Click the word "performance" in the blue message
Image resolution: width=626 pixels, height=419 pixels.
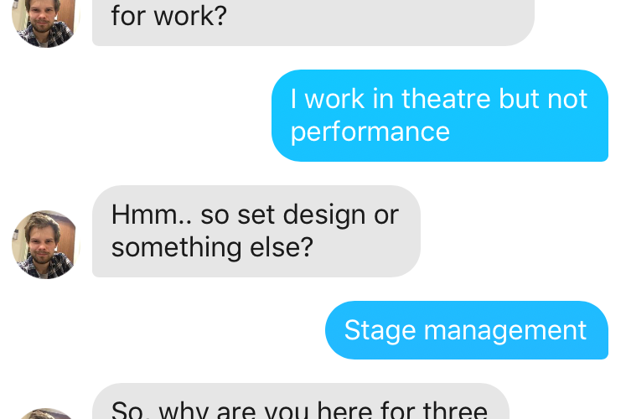pyautogui.click(x=370, y=132)
